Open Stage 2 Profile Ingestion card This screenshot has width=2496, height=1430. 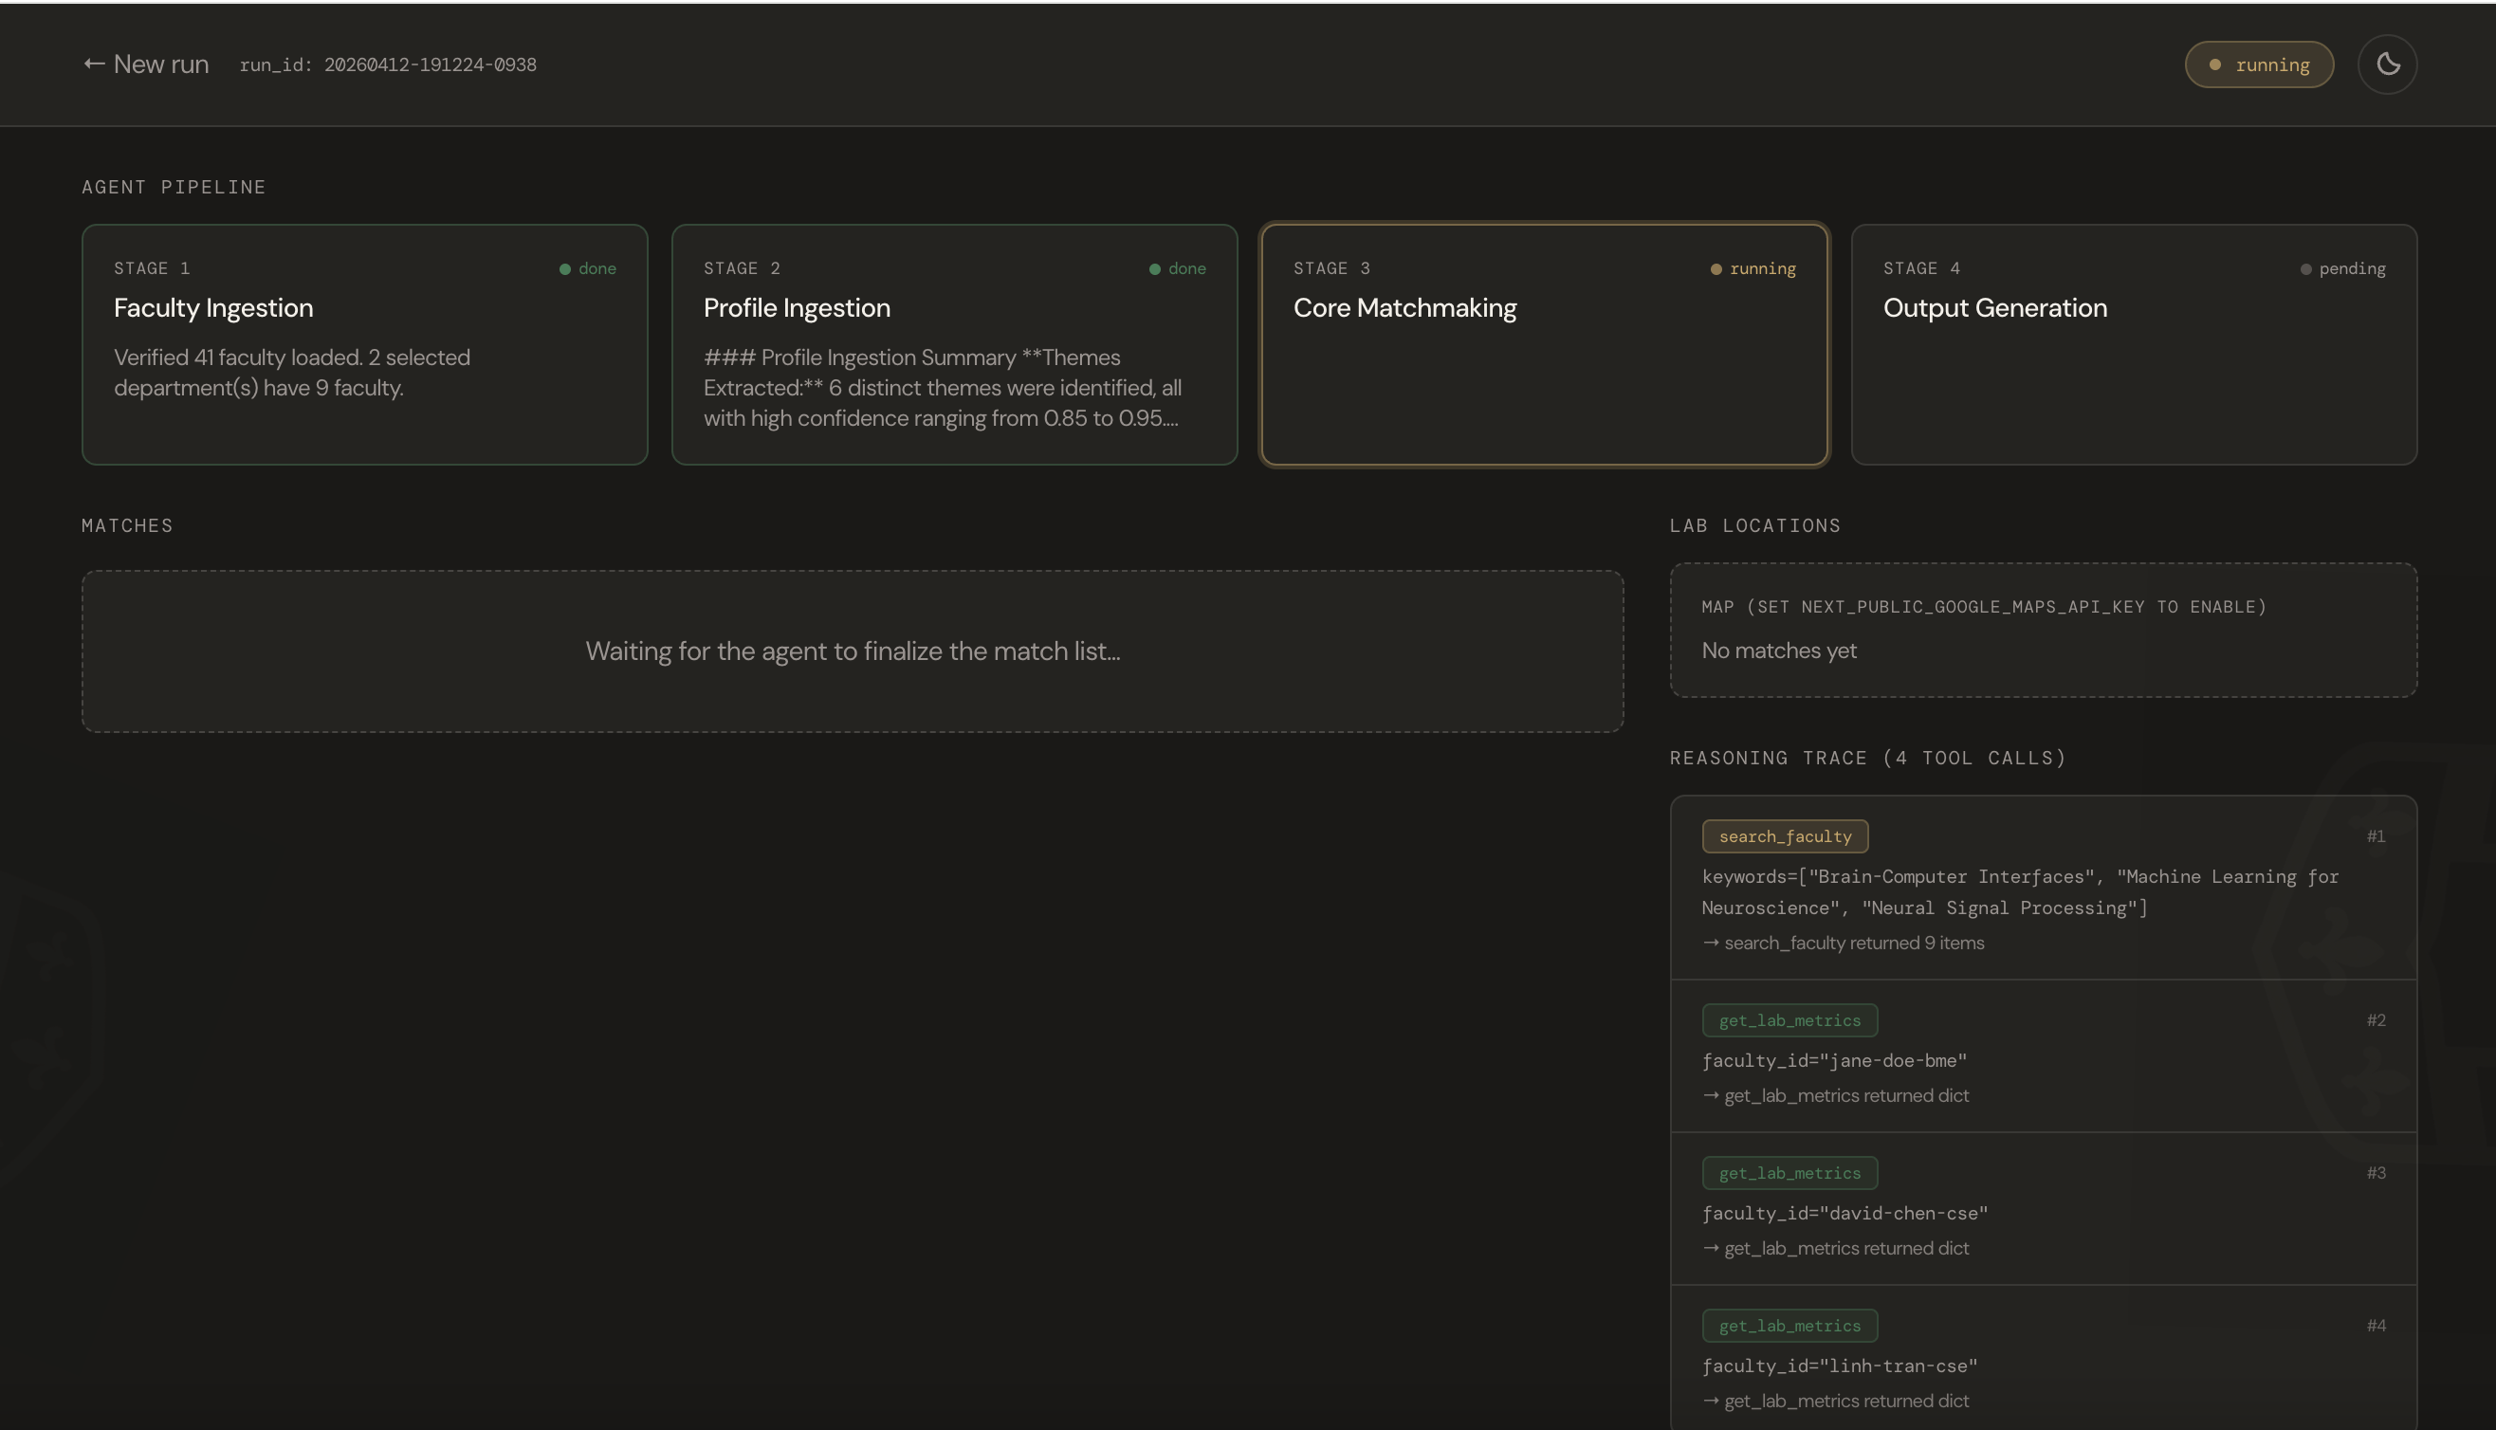click(953, 343)
